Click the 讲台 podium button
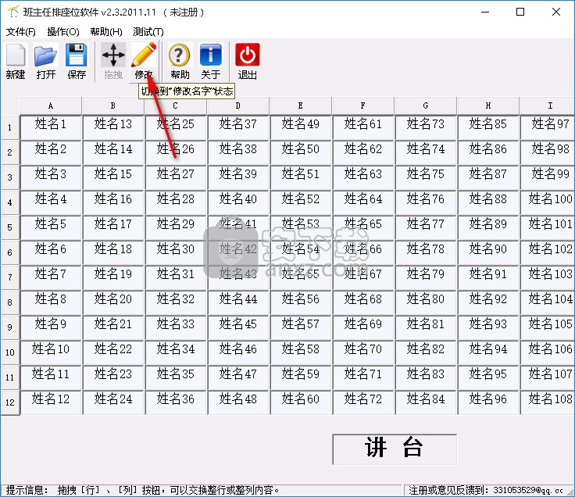Viewport: 575px width, 497px height. 395,449
